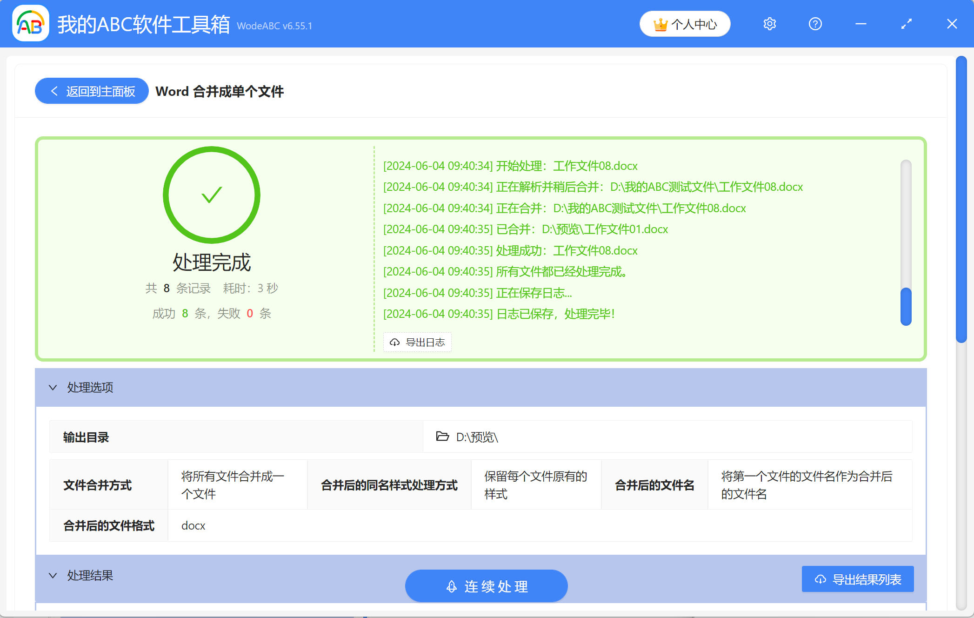Screen dimensions: 974x618
Task: Collapse the 处理结果 section chevron
Action: pyautogui.click(x=53, y=576)
